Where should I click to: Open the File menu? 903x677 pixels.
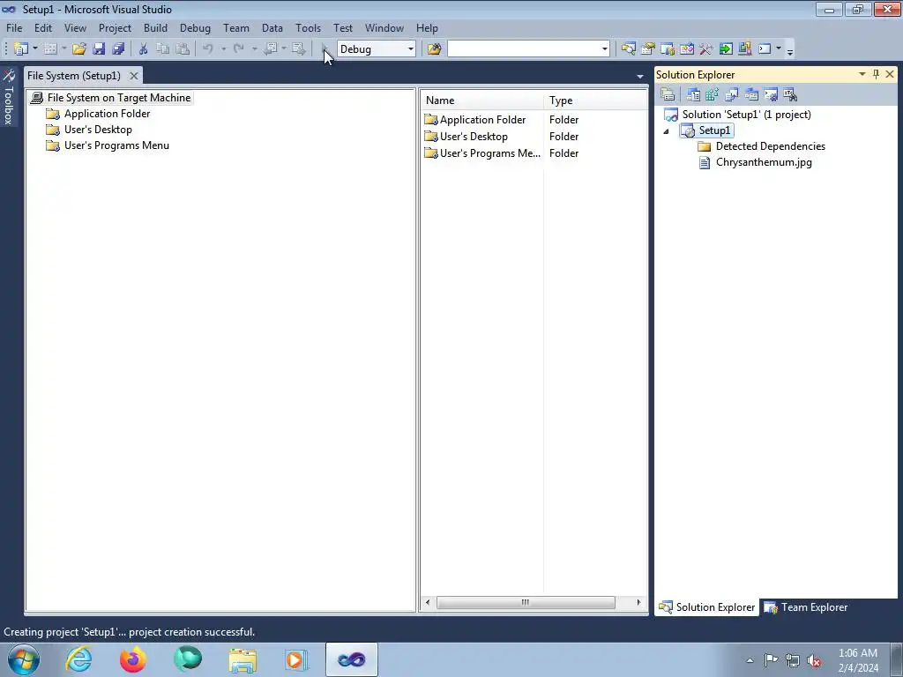[14, 27]
